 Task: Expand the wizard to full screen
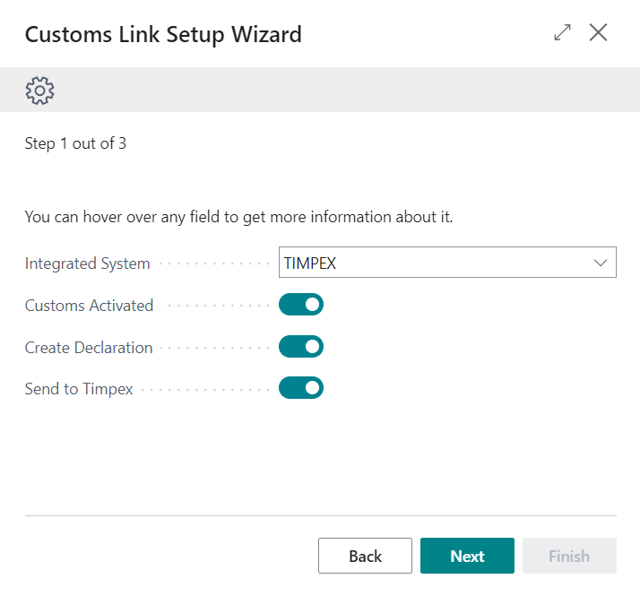click(562, 33)
